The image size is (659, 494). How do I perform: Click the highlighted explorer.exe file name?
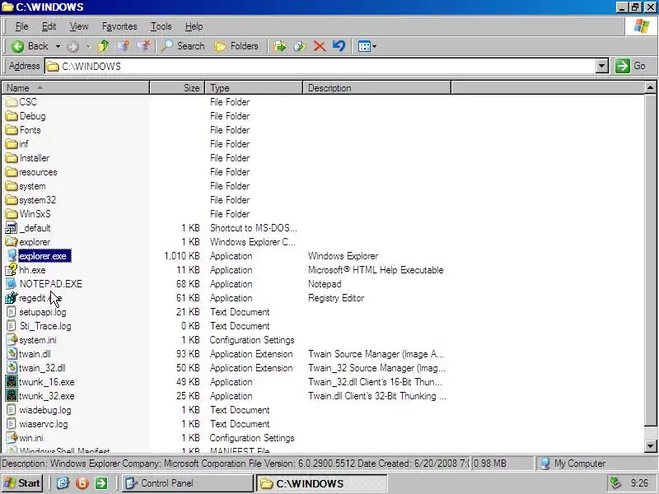(x=44, y=256)
